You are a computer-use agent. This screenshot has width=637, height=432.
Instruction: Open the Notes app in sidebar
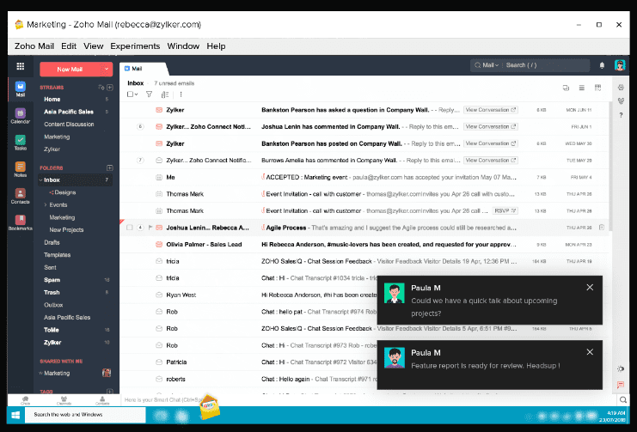[x=21, y=169]
